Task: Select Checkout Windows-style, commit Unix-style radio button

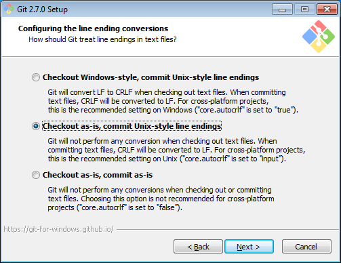Action: coord(36,77)
